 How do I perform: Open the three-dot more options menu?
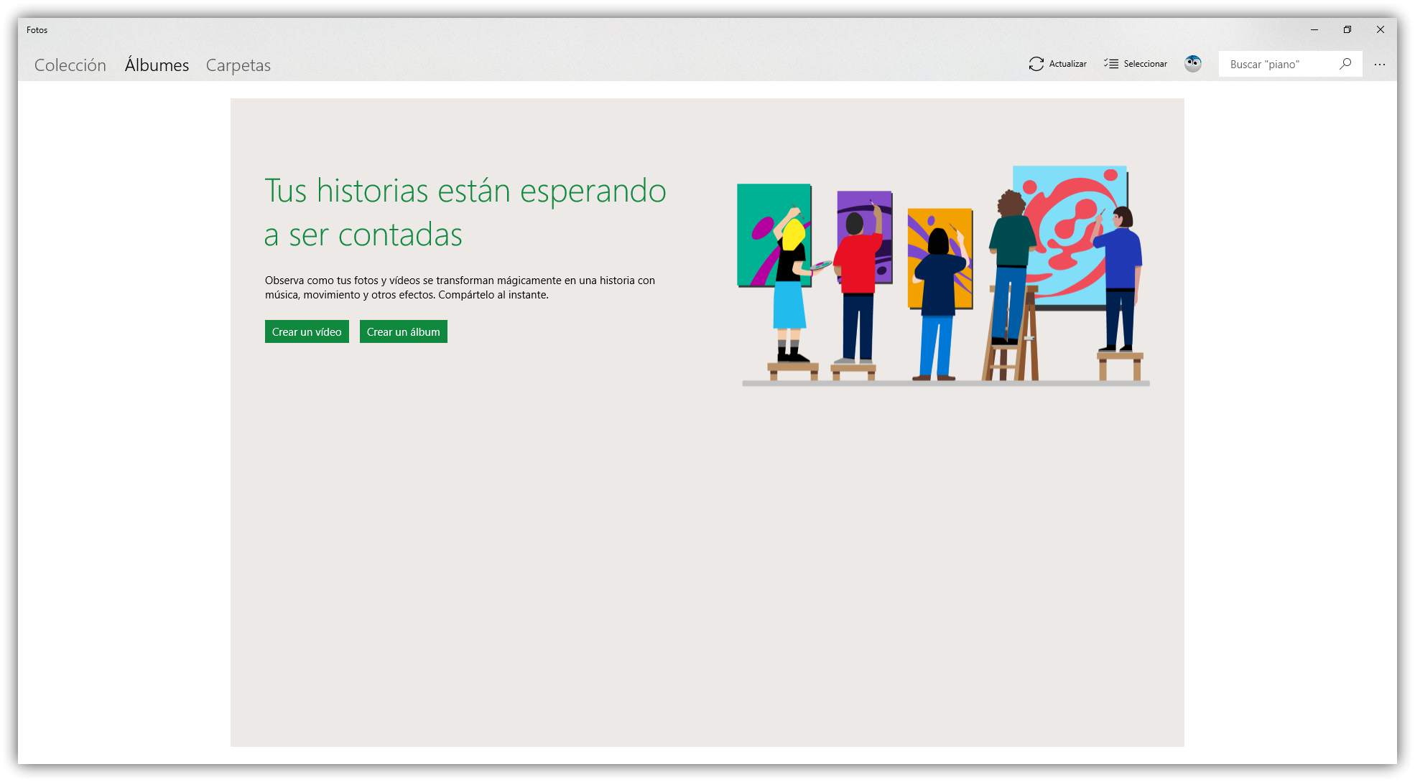coord(1380,65)
